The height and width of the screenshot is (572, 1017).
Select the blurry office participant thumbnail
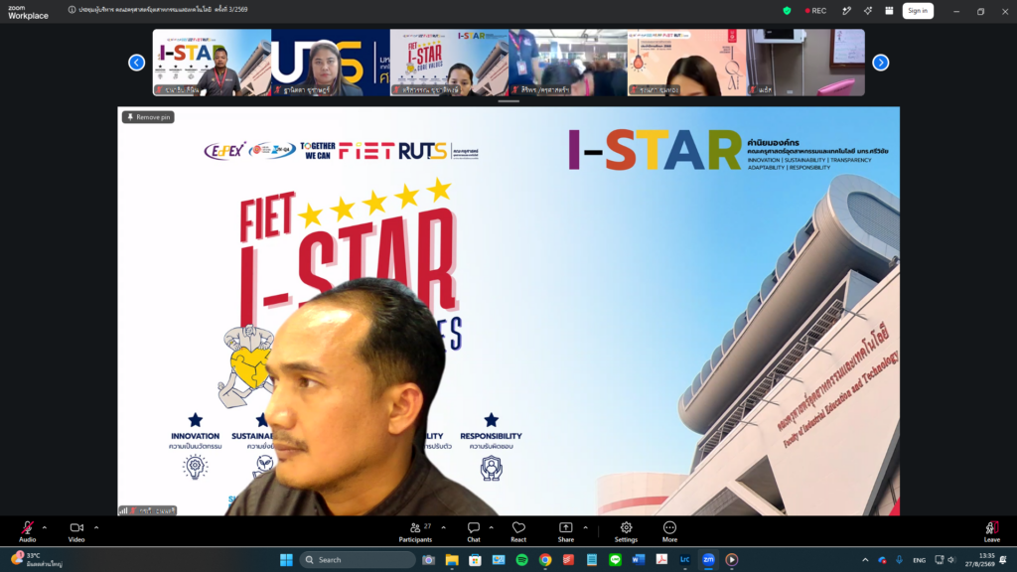coord(568,63)
